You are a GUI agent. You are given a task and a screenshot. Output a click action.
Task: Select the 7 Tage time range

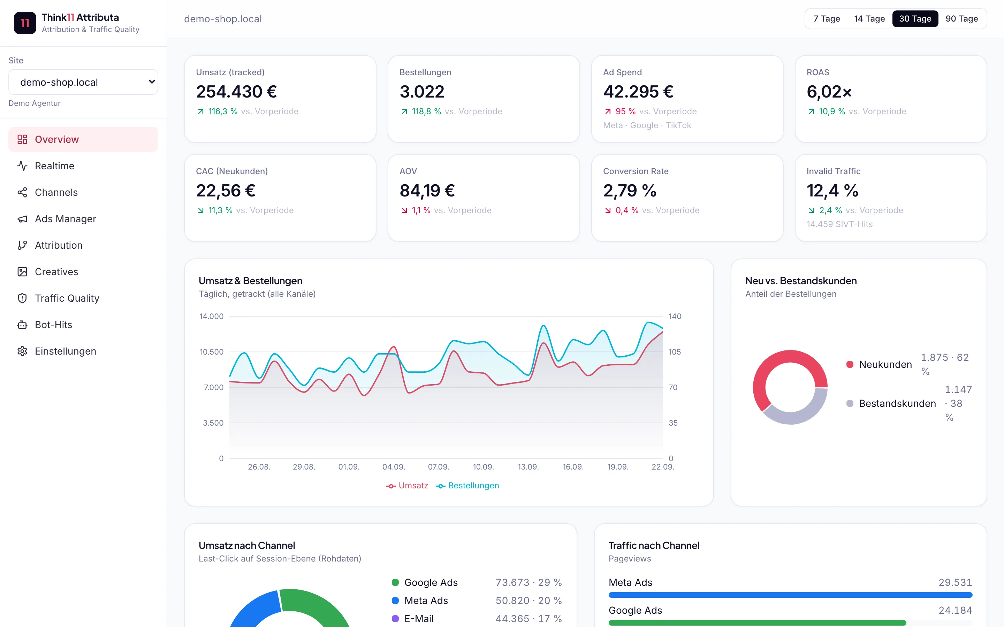click(827, 19)
